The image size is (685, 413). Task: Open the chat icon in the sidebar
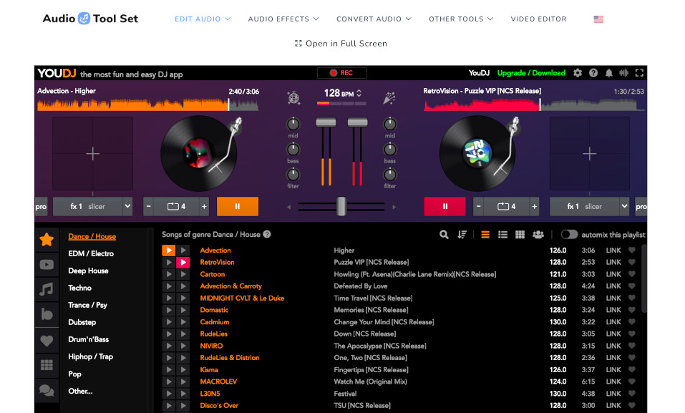47,391
